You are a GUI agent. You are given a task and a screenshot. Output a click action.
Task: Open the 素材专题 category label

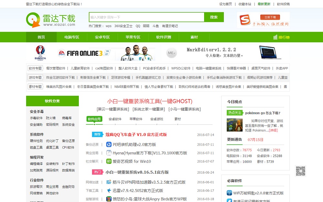click(x=35, y=86)
